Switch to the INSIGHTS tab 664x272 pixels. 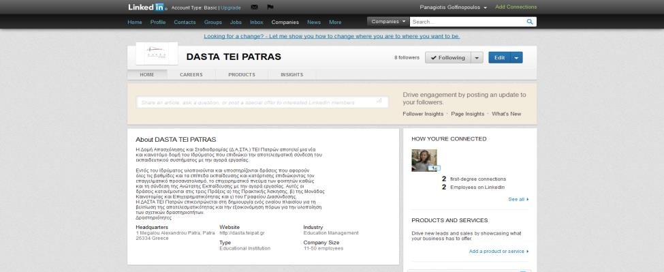[291, 74]
